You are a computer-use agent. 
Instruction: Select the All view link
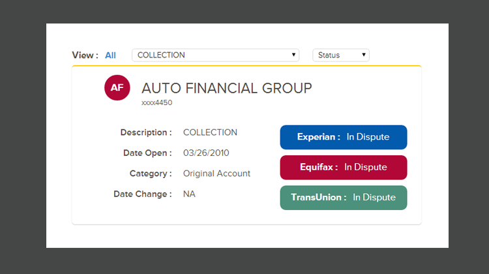(x=110, y=55)
